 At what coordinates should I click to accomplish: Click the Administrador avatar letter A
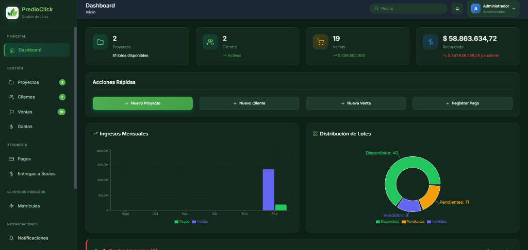point(475,9)
